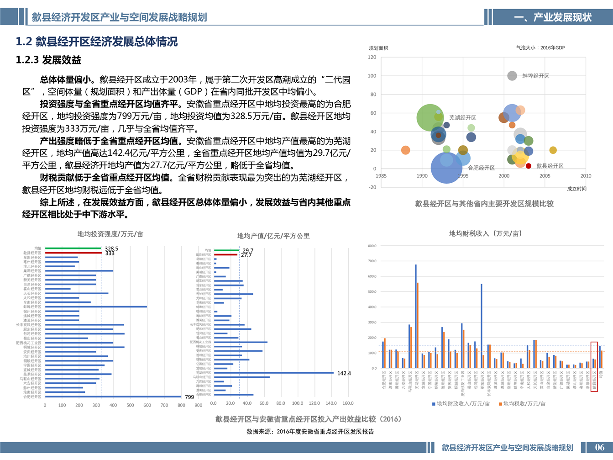Click the 142.4 value label
Screen dimensions: 613x460
344,373
